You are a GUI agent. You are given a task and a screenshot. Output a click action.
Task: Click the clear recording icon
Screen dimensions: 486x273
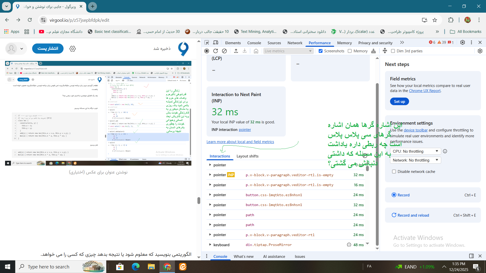[224, 51]
